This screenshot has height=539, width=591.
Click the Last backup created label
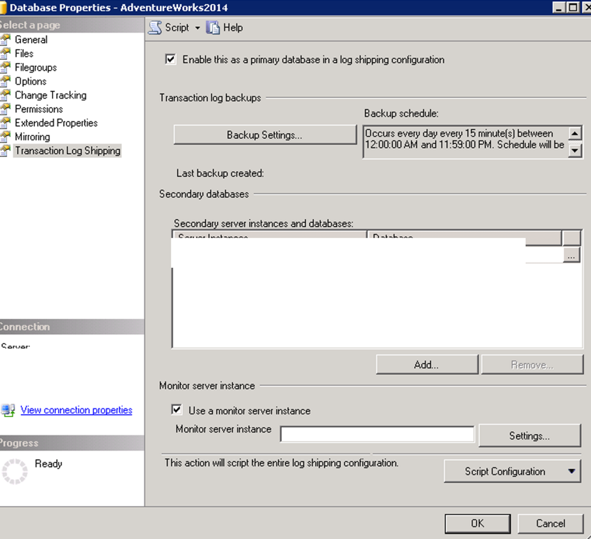(x=220, y=173)
